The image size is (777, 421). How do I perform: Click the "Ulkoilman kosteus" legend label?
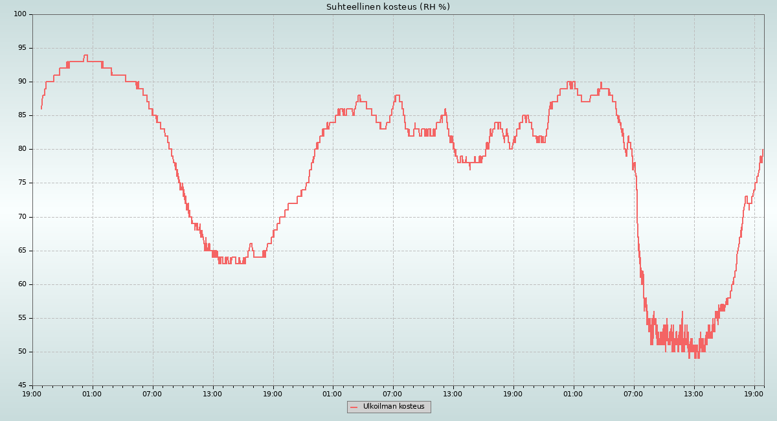(394, 407)
